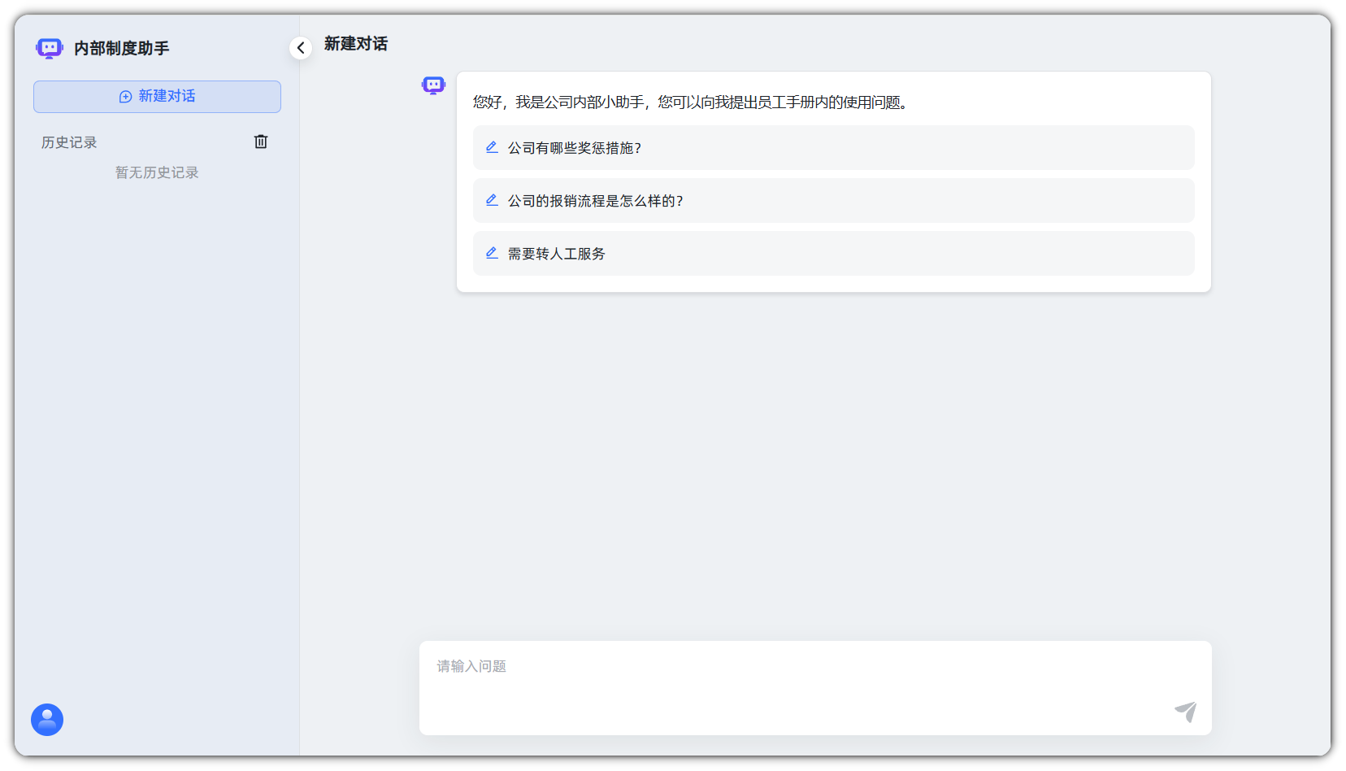Select suggestion 需要转人工服务

(834, 253)
